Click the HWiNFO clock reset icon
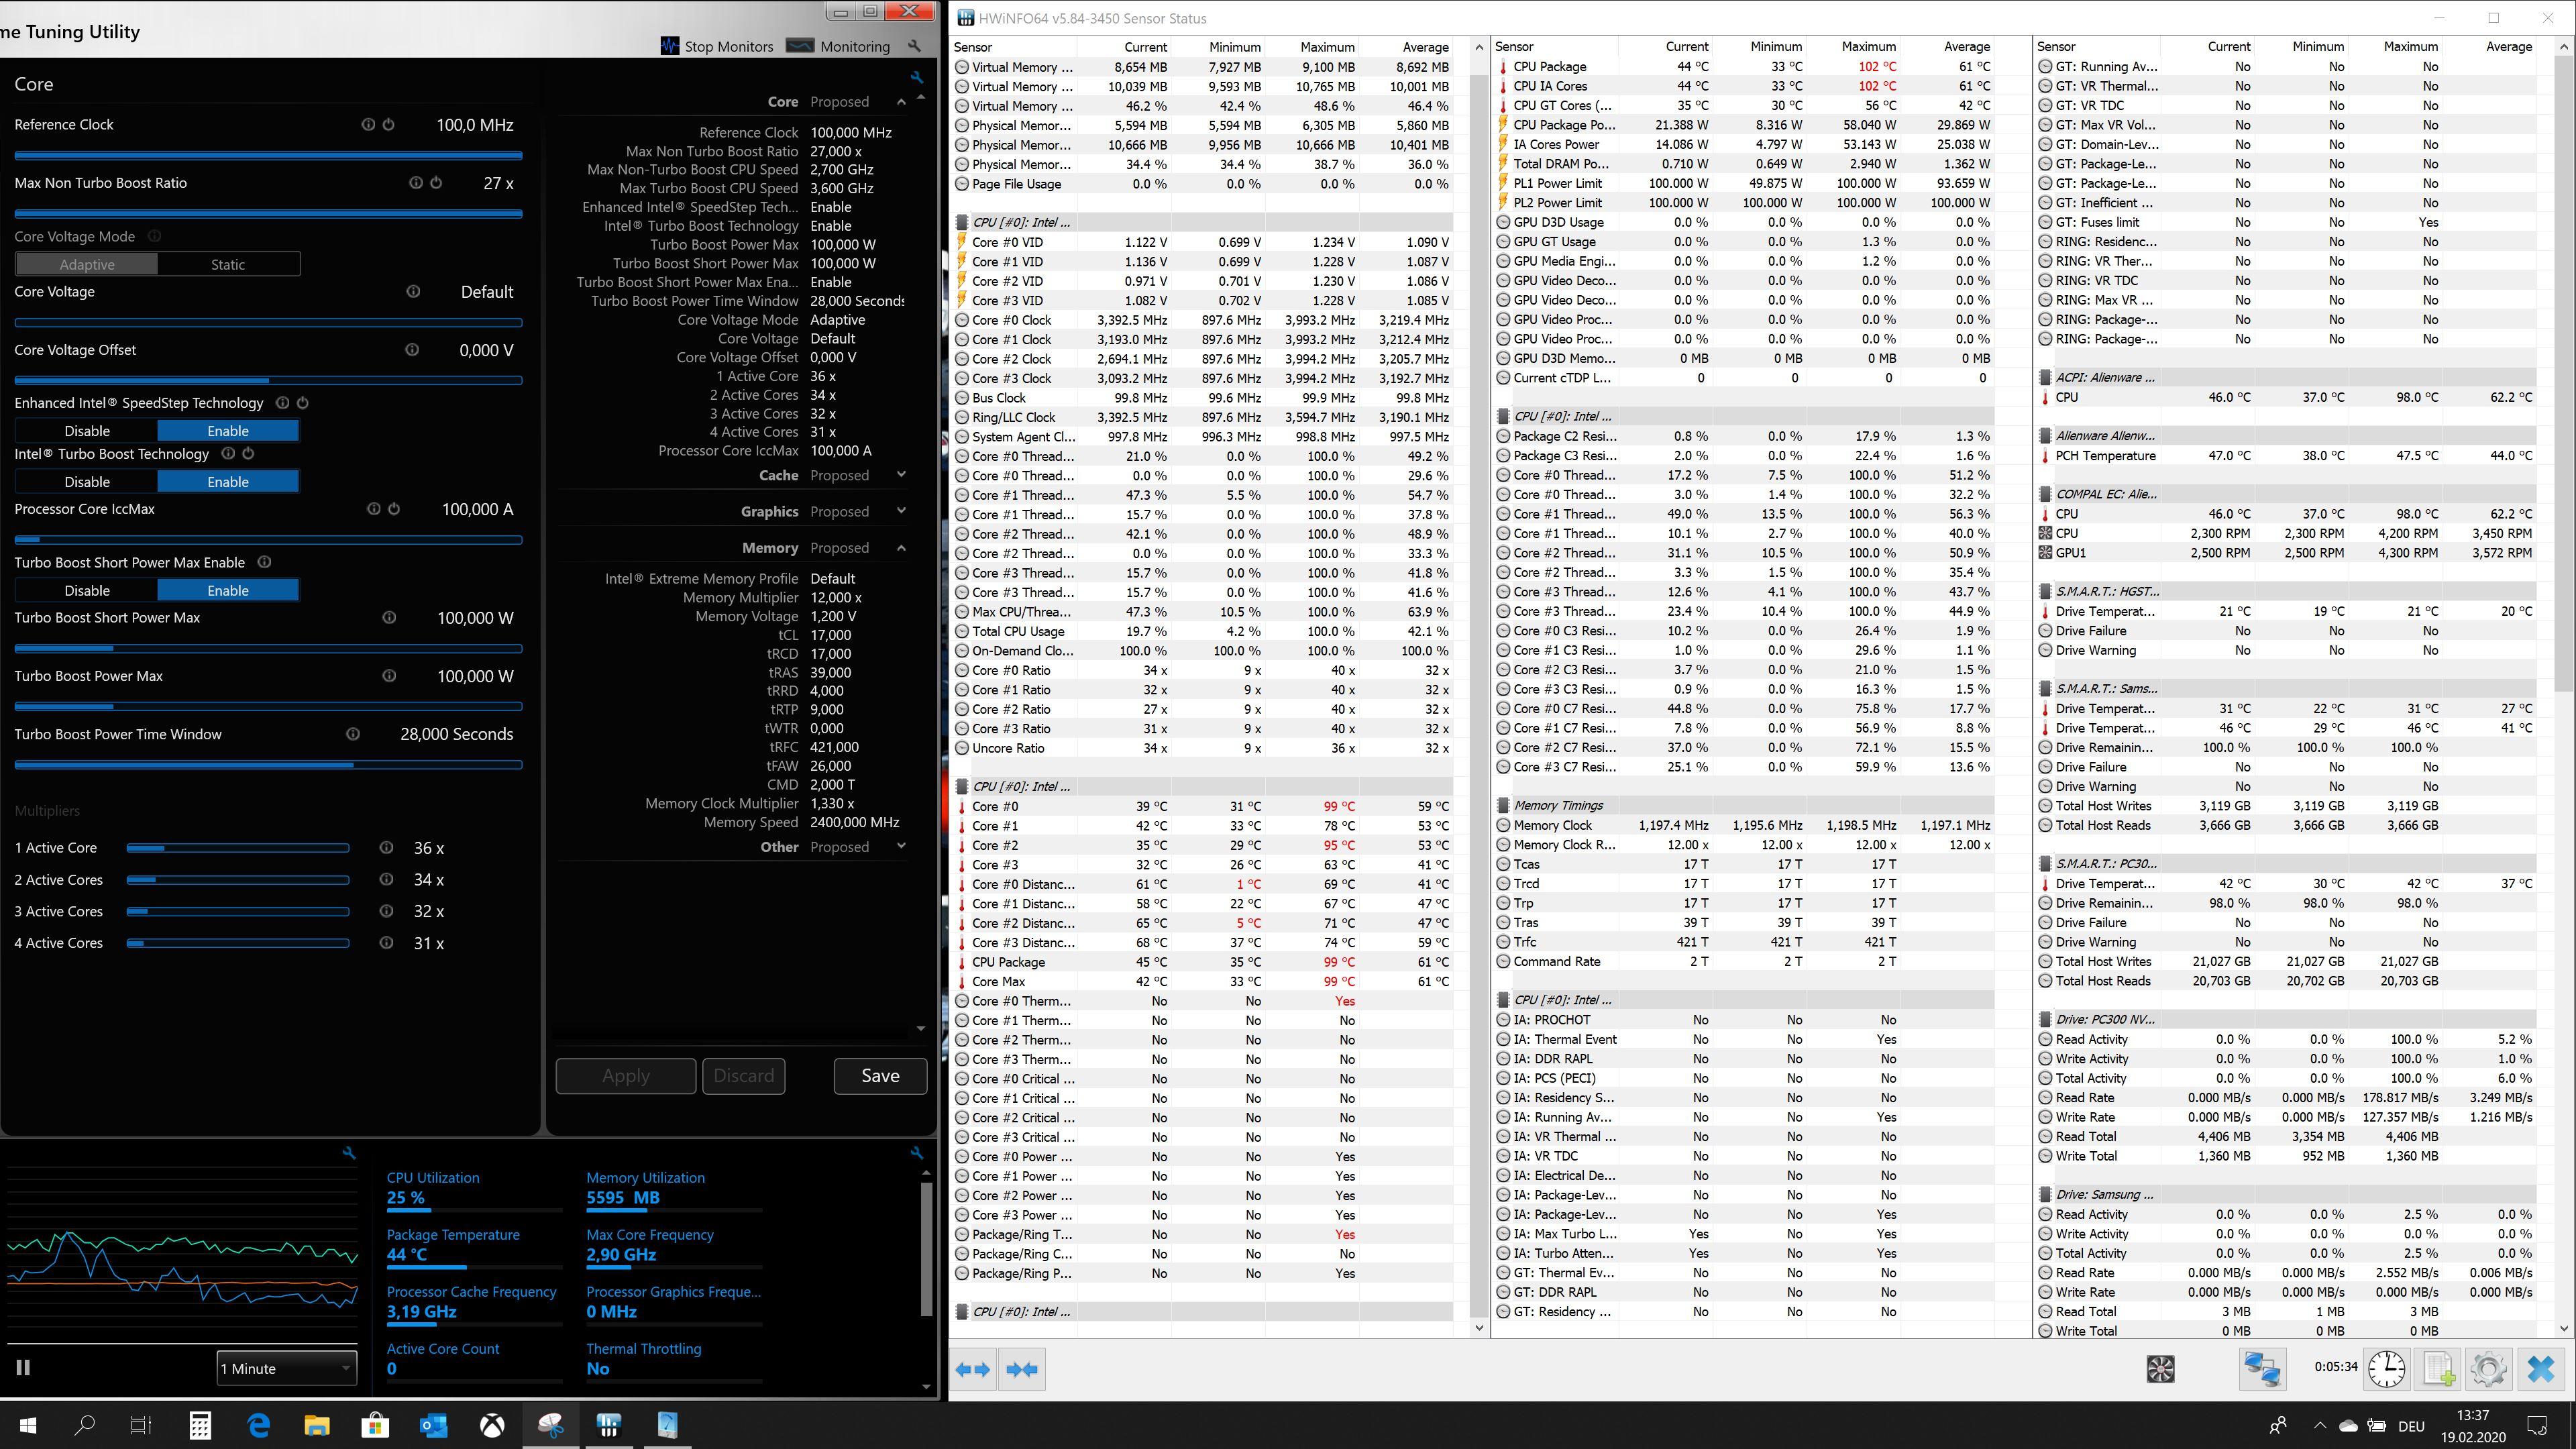 [2387, 1369]
